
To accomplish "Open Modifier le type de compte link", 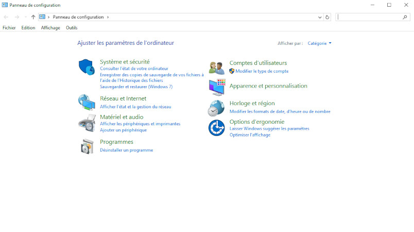I will point(262,71).
